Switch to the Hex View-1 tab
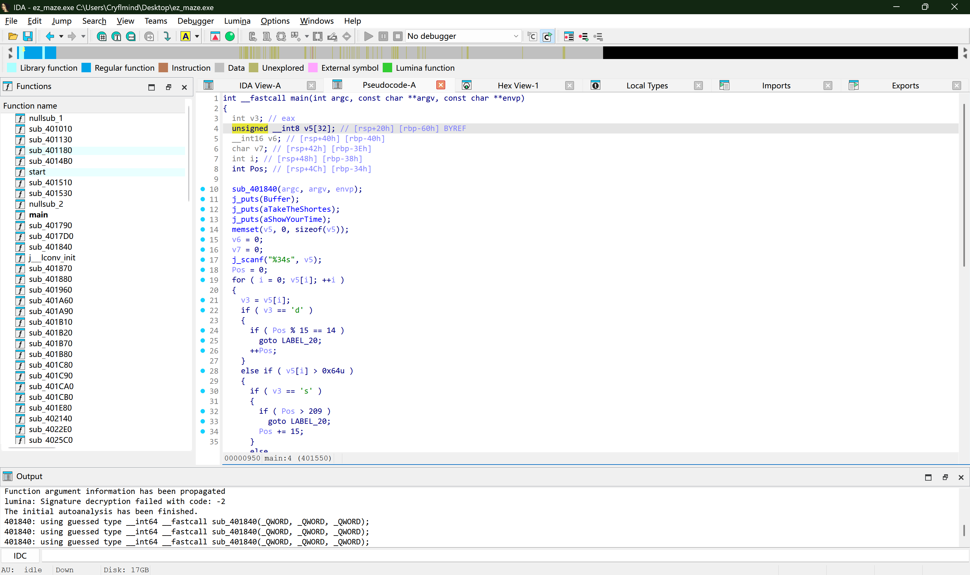 518,86
